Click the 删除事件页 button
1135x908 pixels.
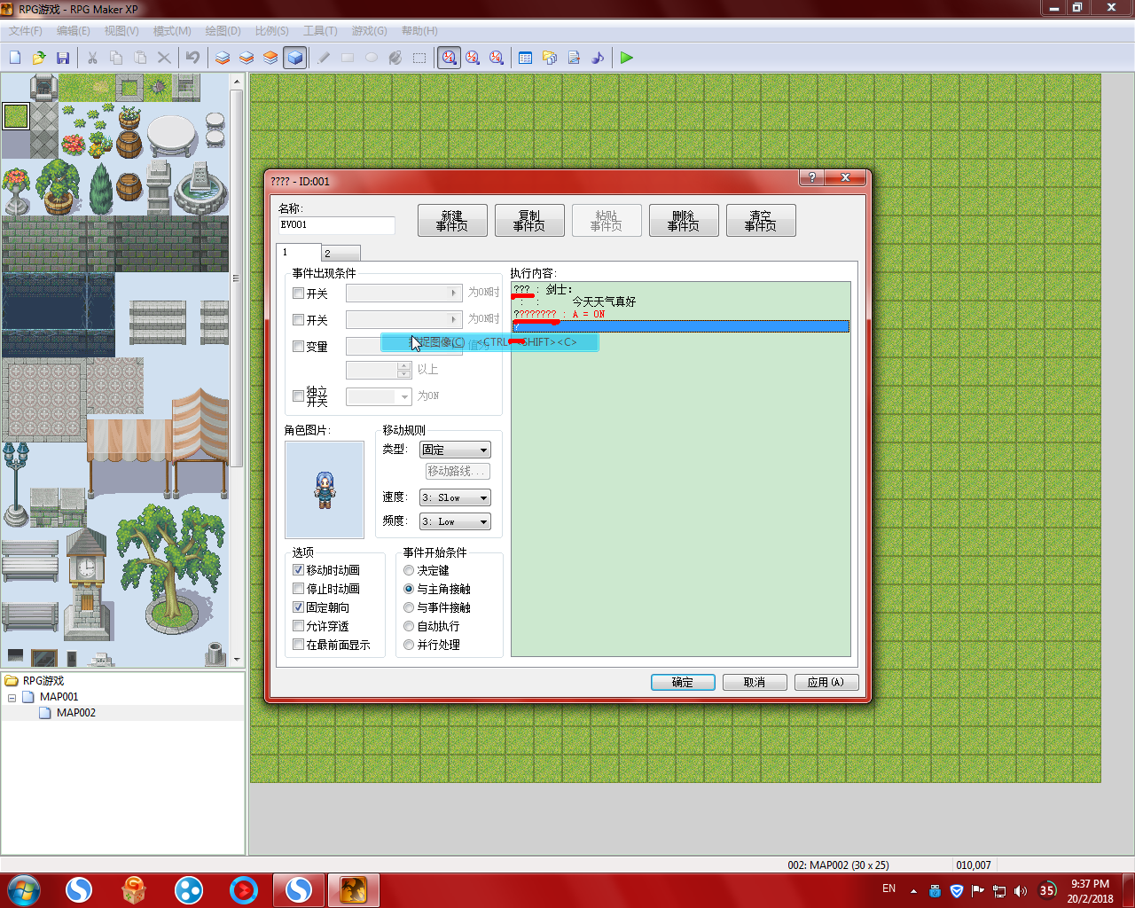click(x=684, y=221)
